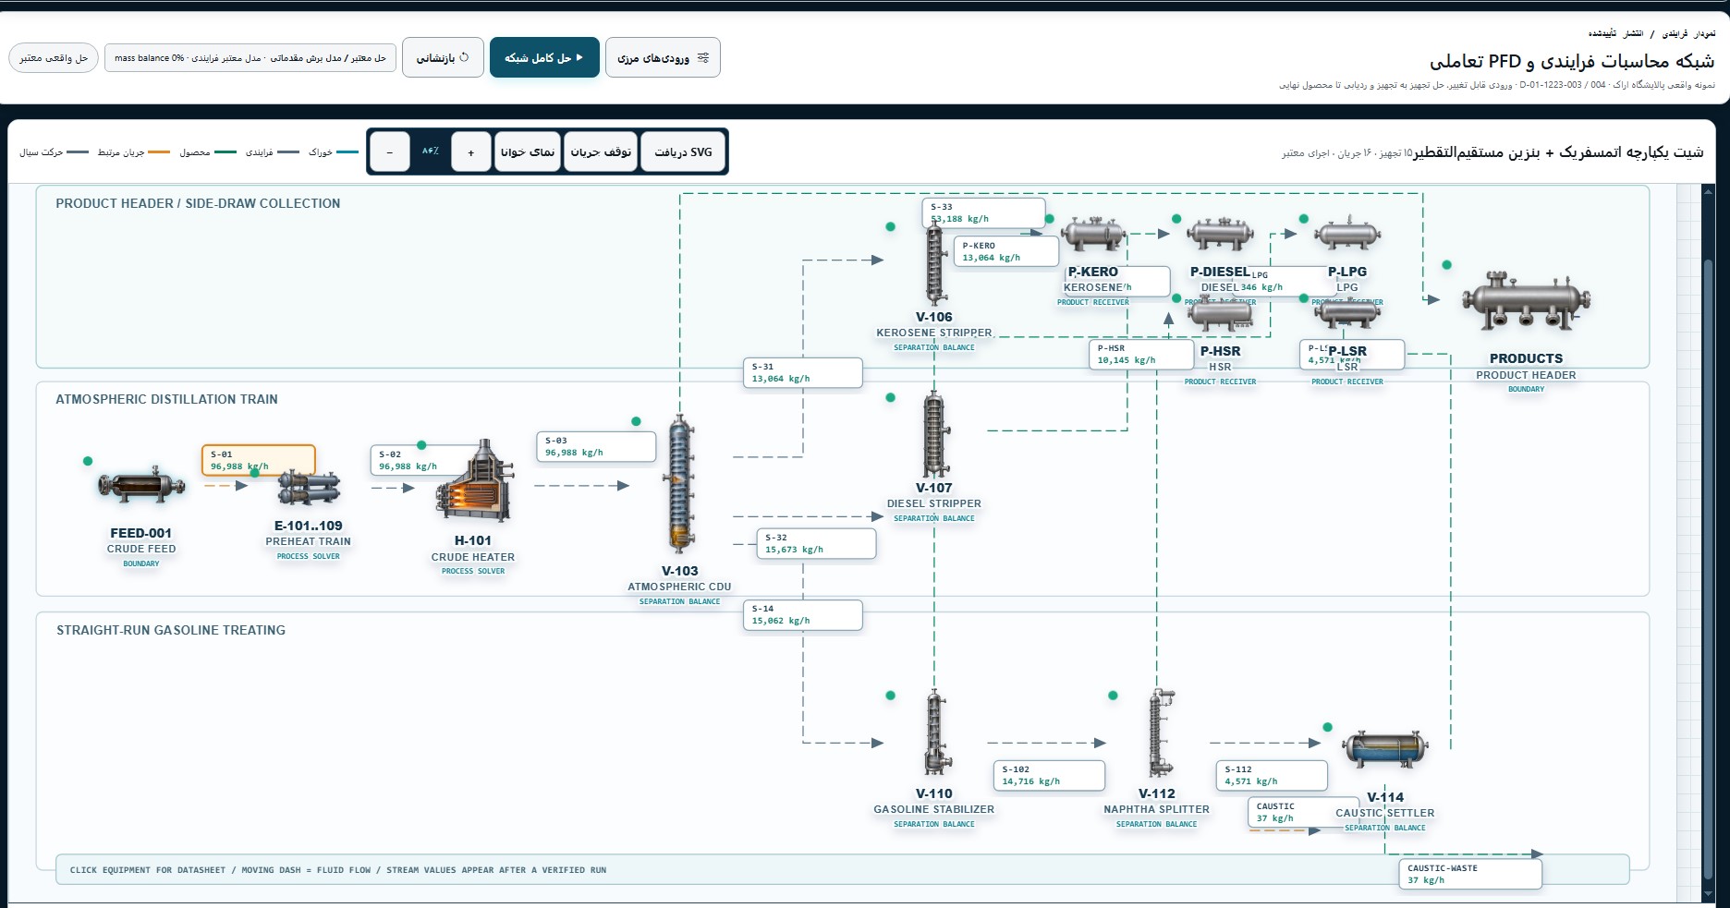The image size is (1730, 908).
Task: Select the S-02 stream label box
Action: tap(427, 460)
